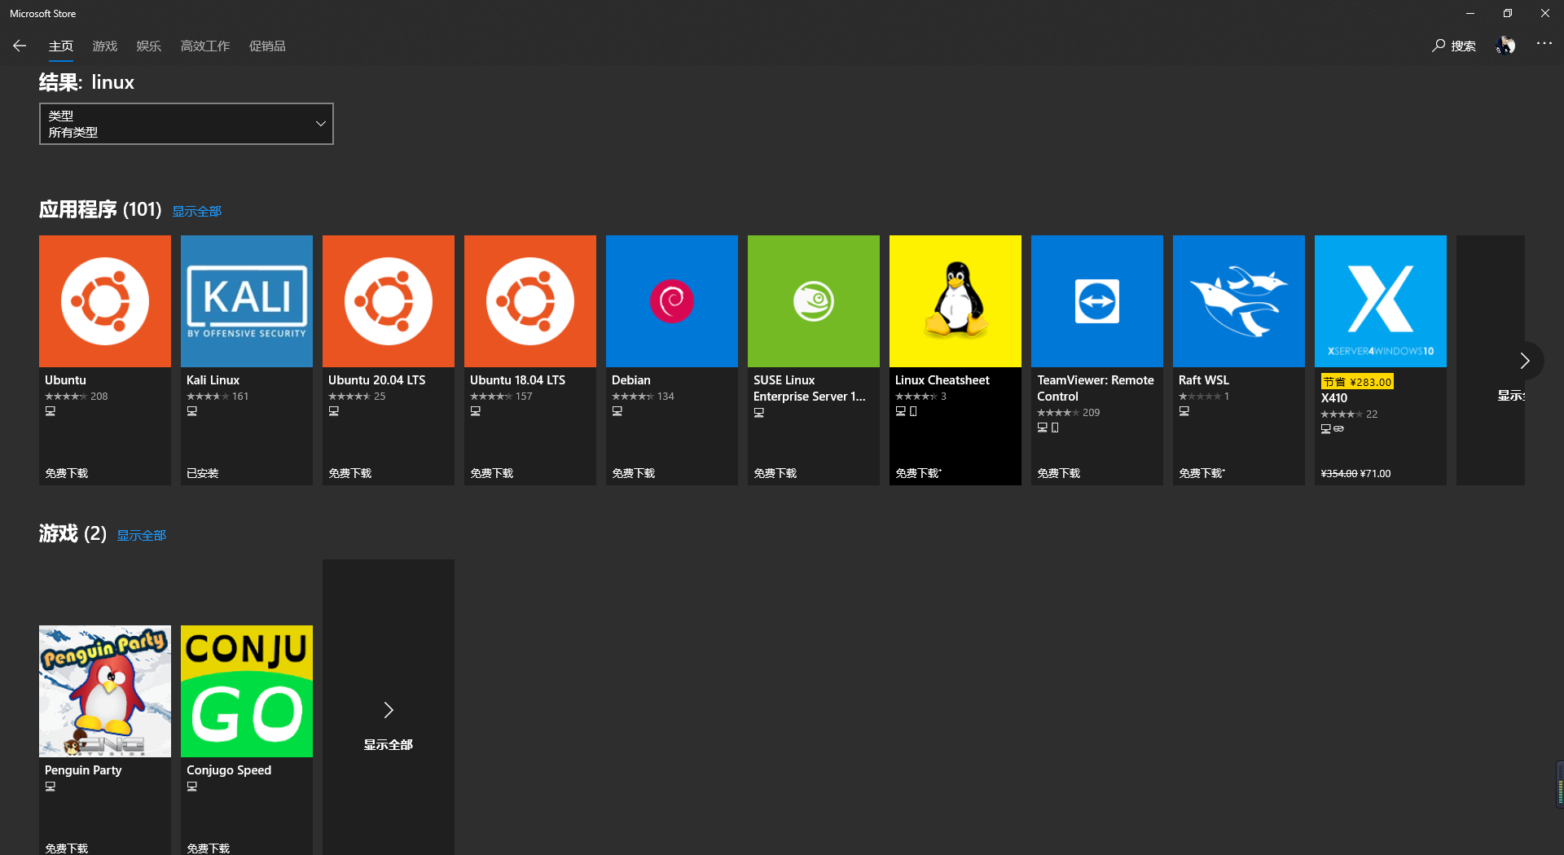This screenshot has height=855, width=1564.
Task: Open the 类型 filter dropdown
Action: [186, 123]
